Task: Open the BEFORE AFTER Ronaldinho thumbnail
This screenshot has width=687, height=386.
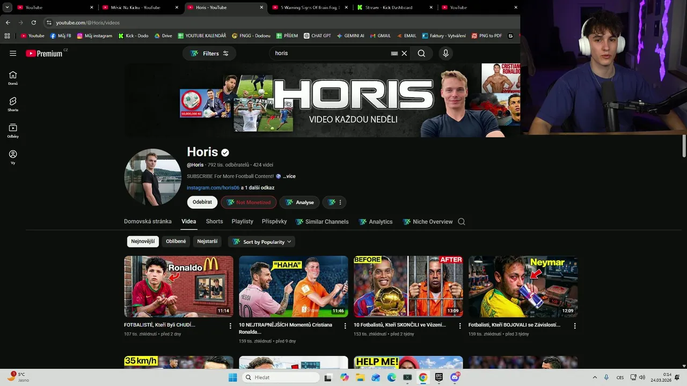Action: tap(408, 286)
